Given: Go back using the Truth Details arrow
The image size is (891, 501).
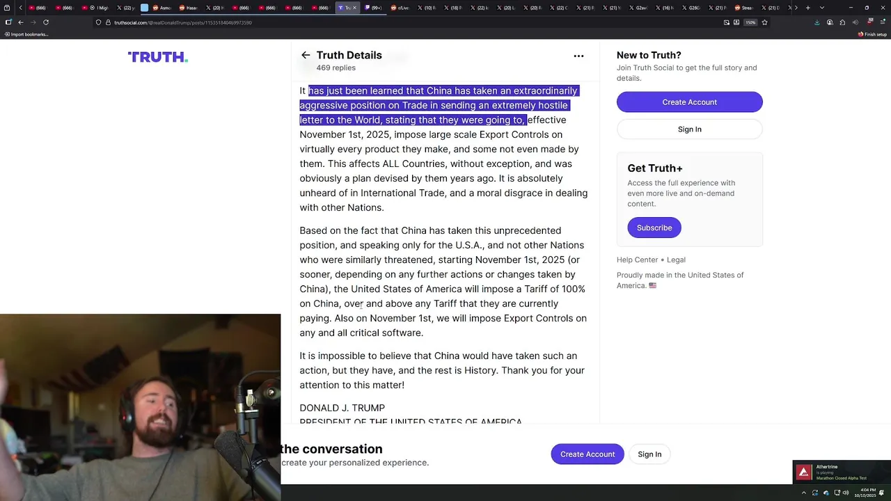Looking at the screenshot, I should click(306, 55).
